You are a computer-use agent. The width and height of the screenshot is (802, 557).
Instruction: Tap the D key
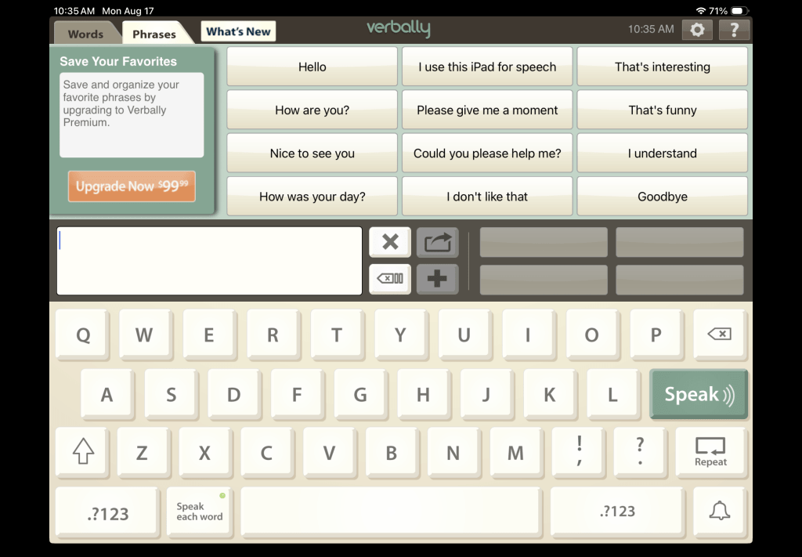(x=233, y=394)
